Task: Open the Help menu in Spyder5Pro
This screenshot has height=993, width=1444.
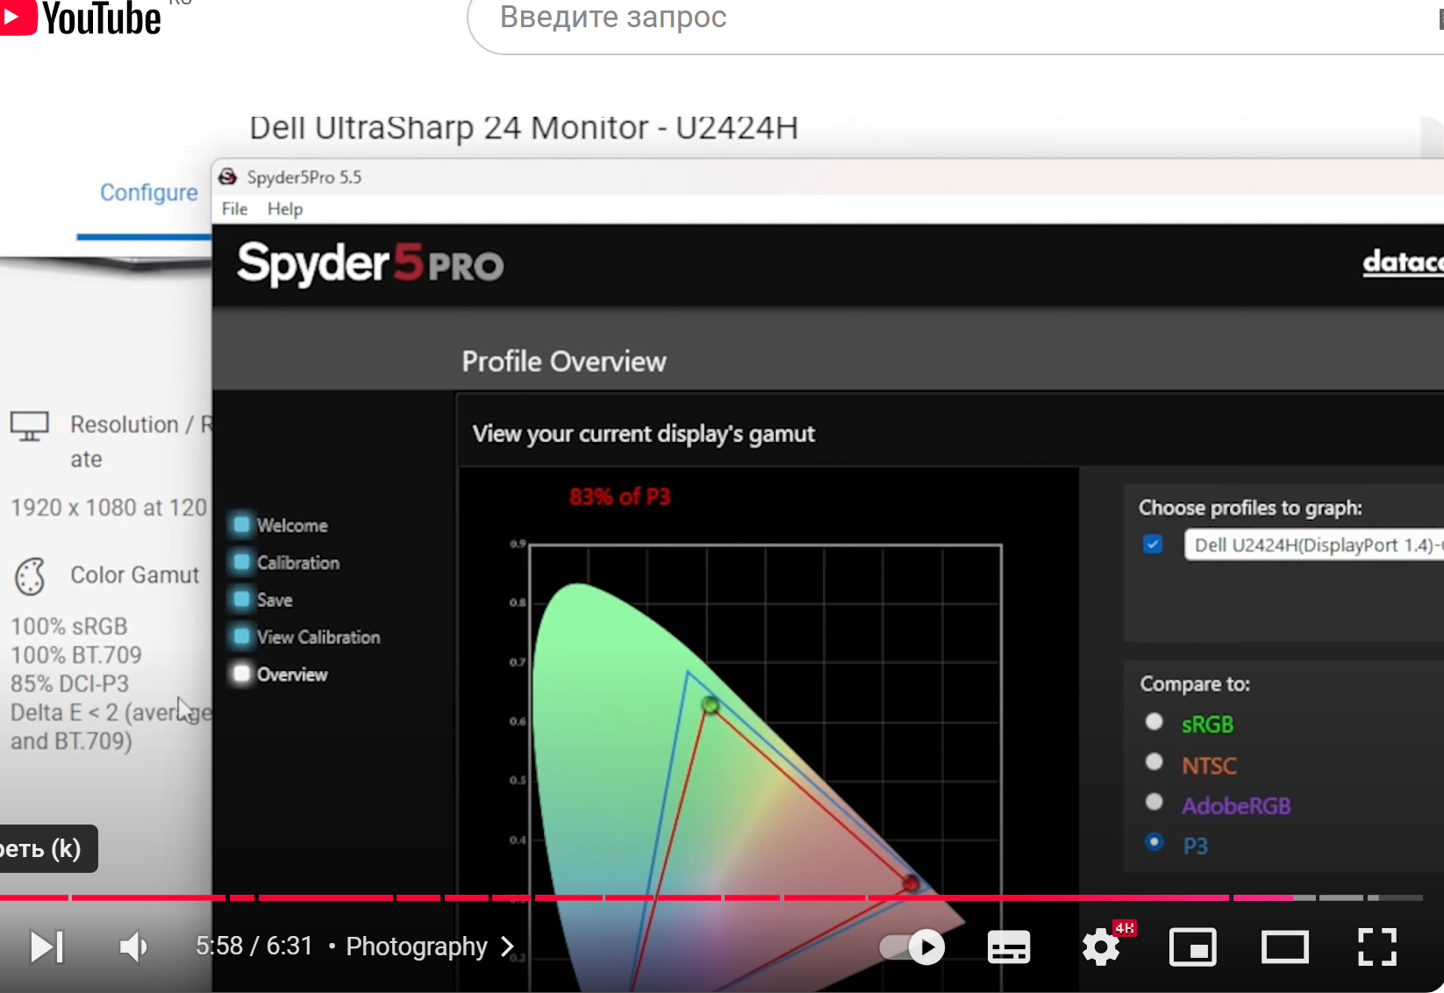Action: tap(285, 209)
